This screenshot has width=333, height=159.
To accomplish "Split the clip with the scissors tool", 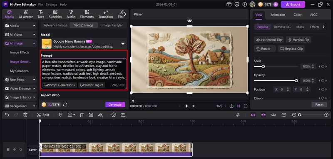I will [43, 115].
